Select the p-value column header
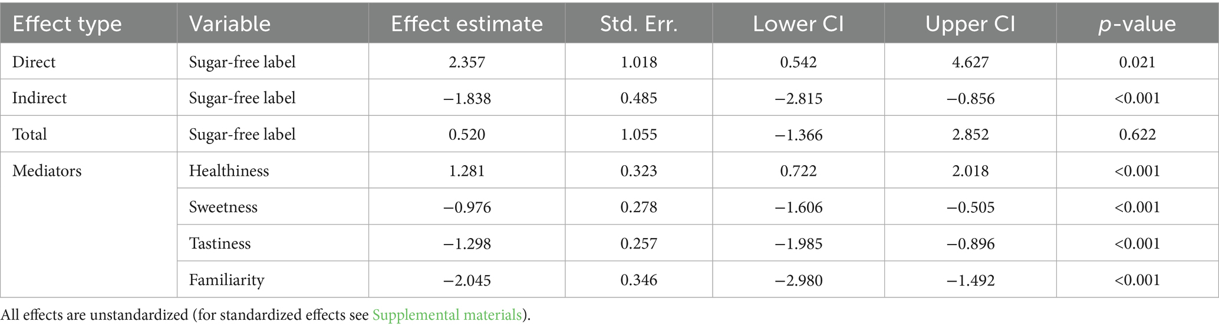Viewport: 1219px width, 328px height. click(x=1137, y=24)
